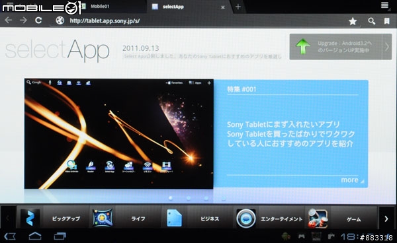
Task: Select the ライフ category label
Action: point(138,219)
